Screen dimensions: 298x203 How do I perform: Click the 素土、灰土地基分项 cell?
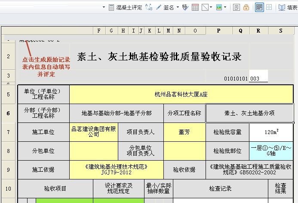249,113
